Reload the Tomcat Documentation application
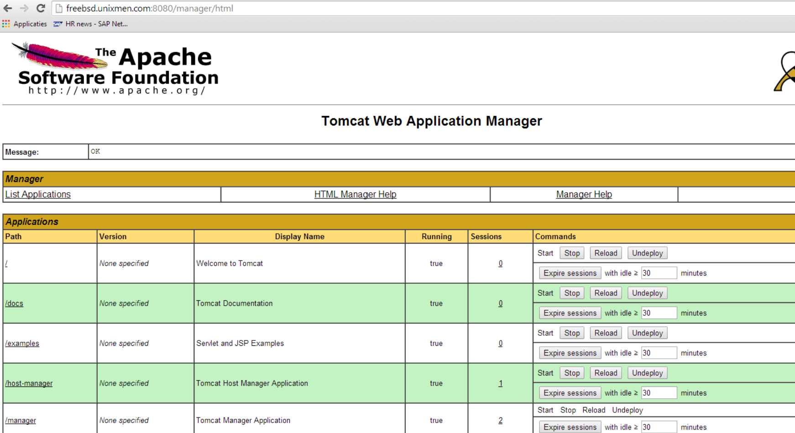795x433 pixels. pos(606,293)
